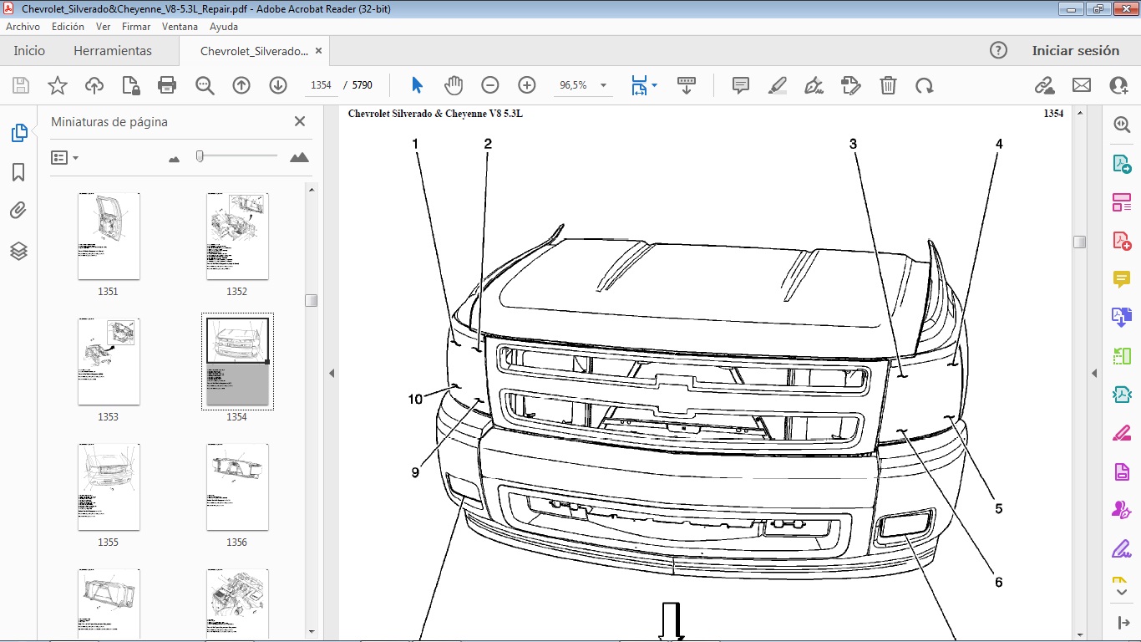Select page thumbnail 1351
This screenshot has height=642, width=1141.
click(x=109, y=236)
